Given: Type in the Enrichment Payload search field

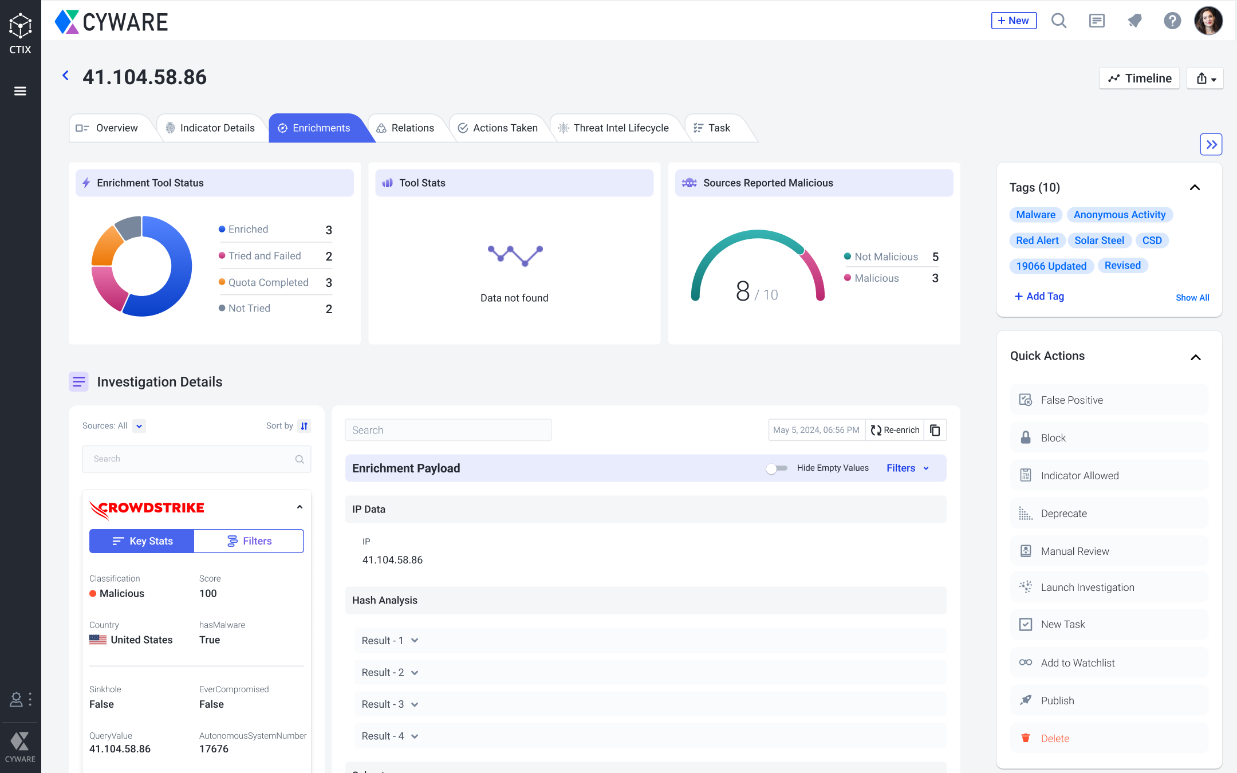Looking at the screenshot, I should (x=448, y=429).
